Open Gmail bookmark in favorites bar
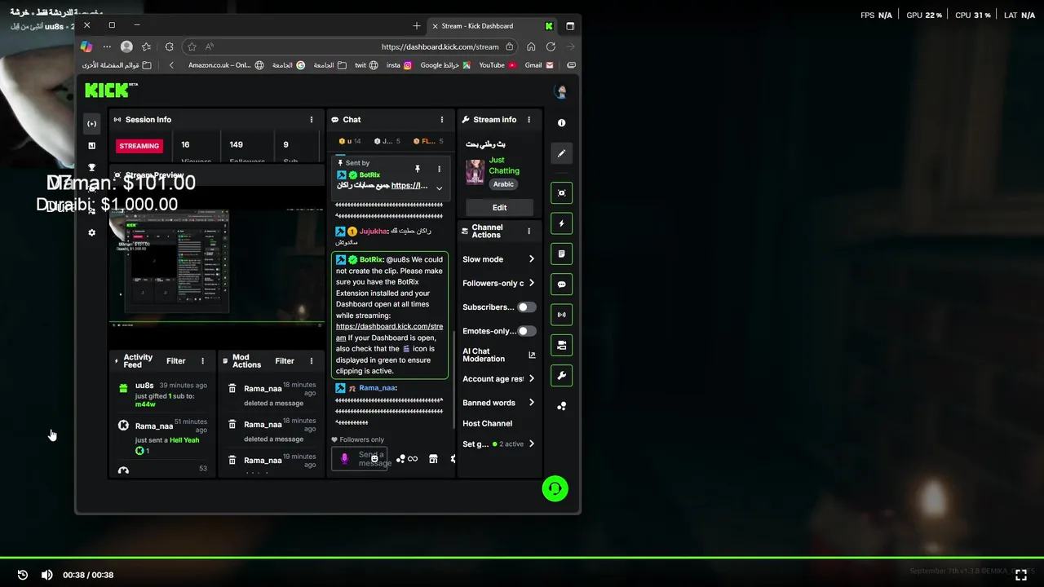Screen dimensions: 1044x587 tap(539, 65)
